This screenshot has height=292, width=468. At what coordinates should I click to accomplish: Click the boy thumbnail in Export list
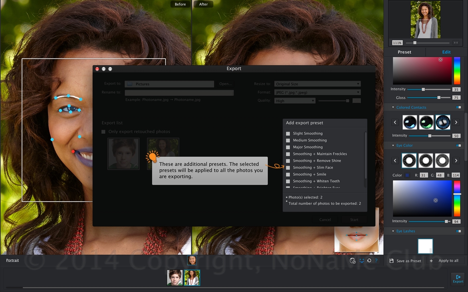click(x=123, y=154)
